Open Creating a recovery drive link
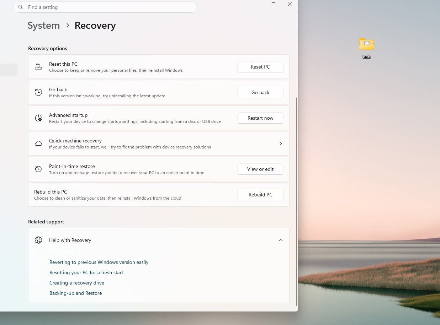The image size is (440, 325). point(77,283)
